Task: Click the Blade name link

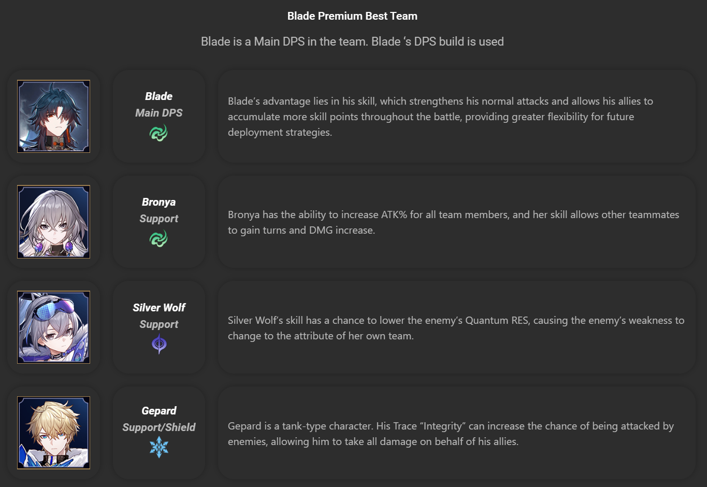Action: point(158,96)
